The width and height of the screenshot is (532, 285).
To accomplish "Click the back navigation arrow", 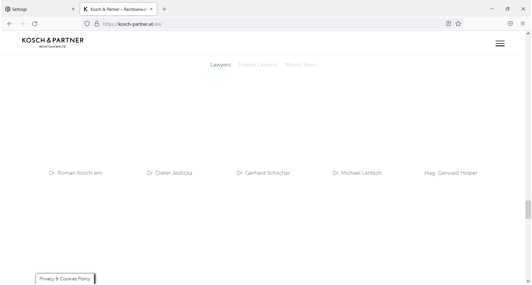I will pyautogui.click(x=10, y=24).
